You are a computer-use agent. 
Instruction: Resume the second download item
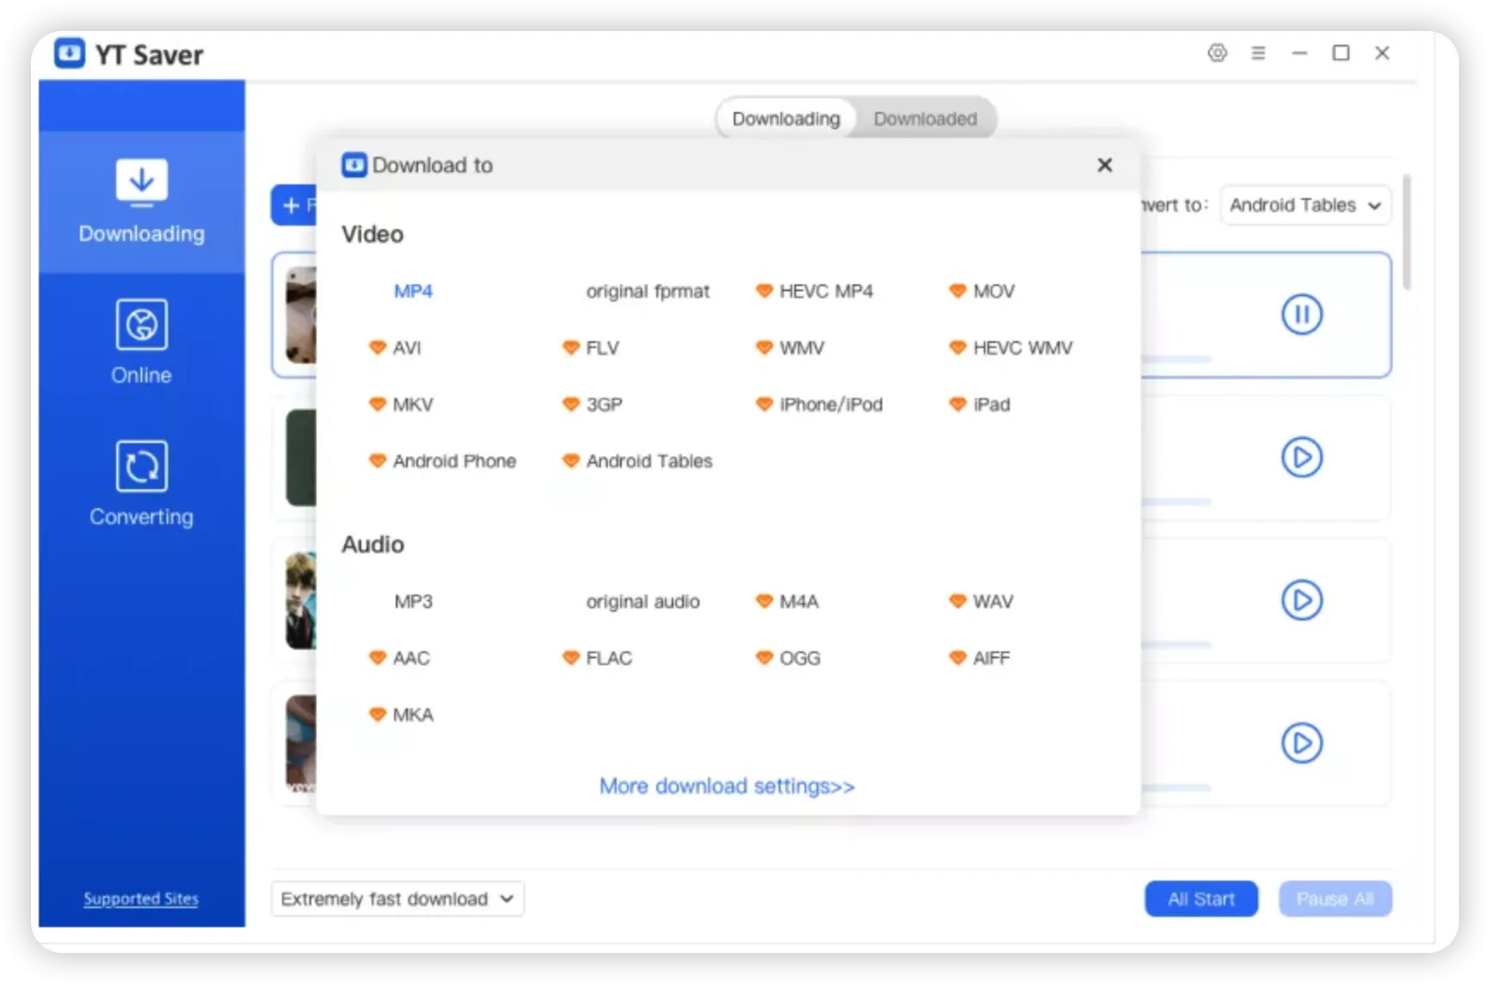pyautogui.click(x=1301, y=458)
